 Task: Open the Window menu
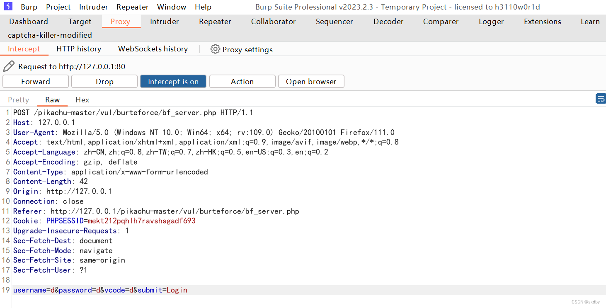[x=172, y=7]
